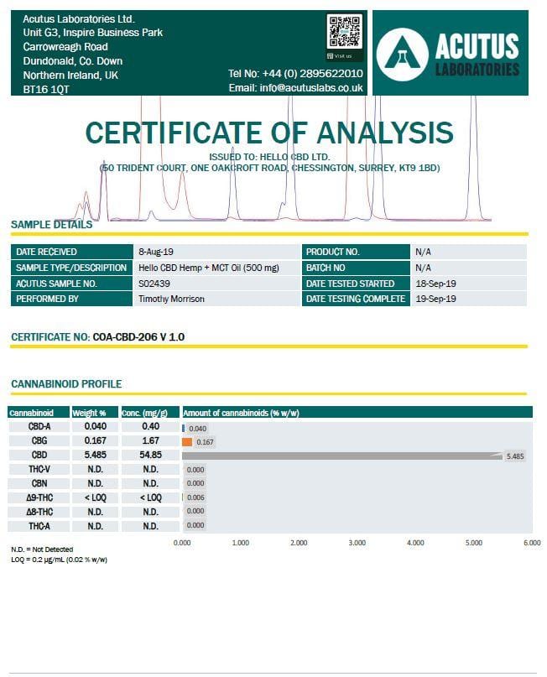547x677 pixels.
Task: Select the 'ISSUED TO: HELLO CBD LTD.' line
Action: (269, 157)
